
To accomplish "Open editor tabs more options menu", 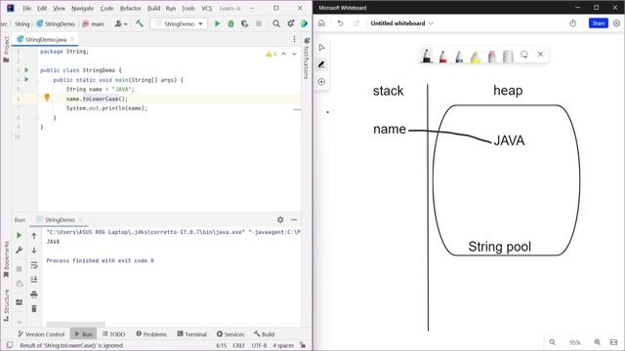I will pos(294,39).
